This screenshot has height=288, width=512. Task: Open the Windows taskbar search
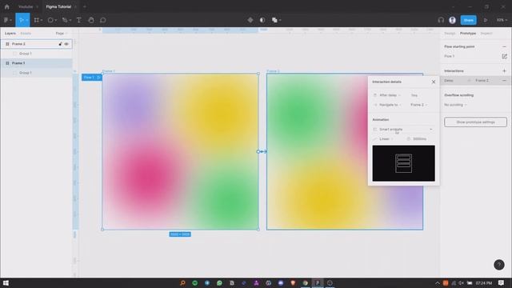pyautogui.click(x=182, y=282)
